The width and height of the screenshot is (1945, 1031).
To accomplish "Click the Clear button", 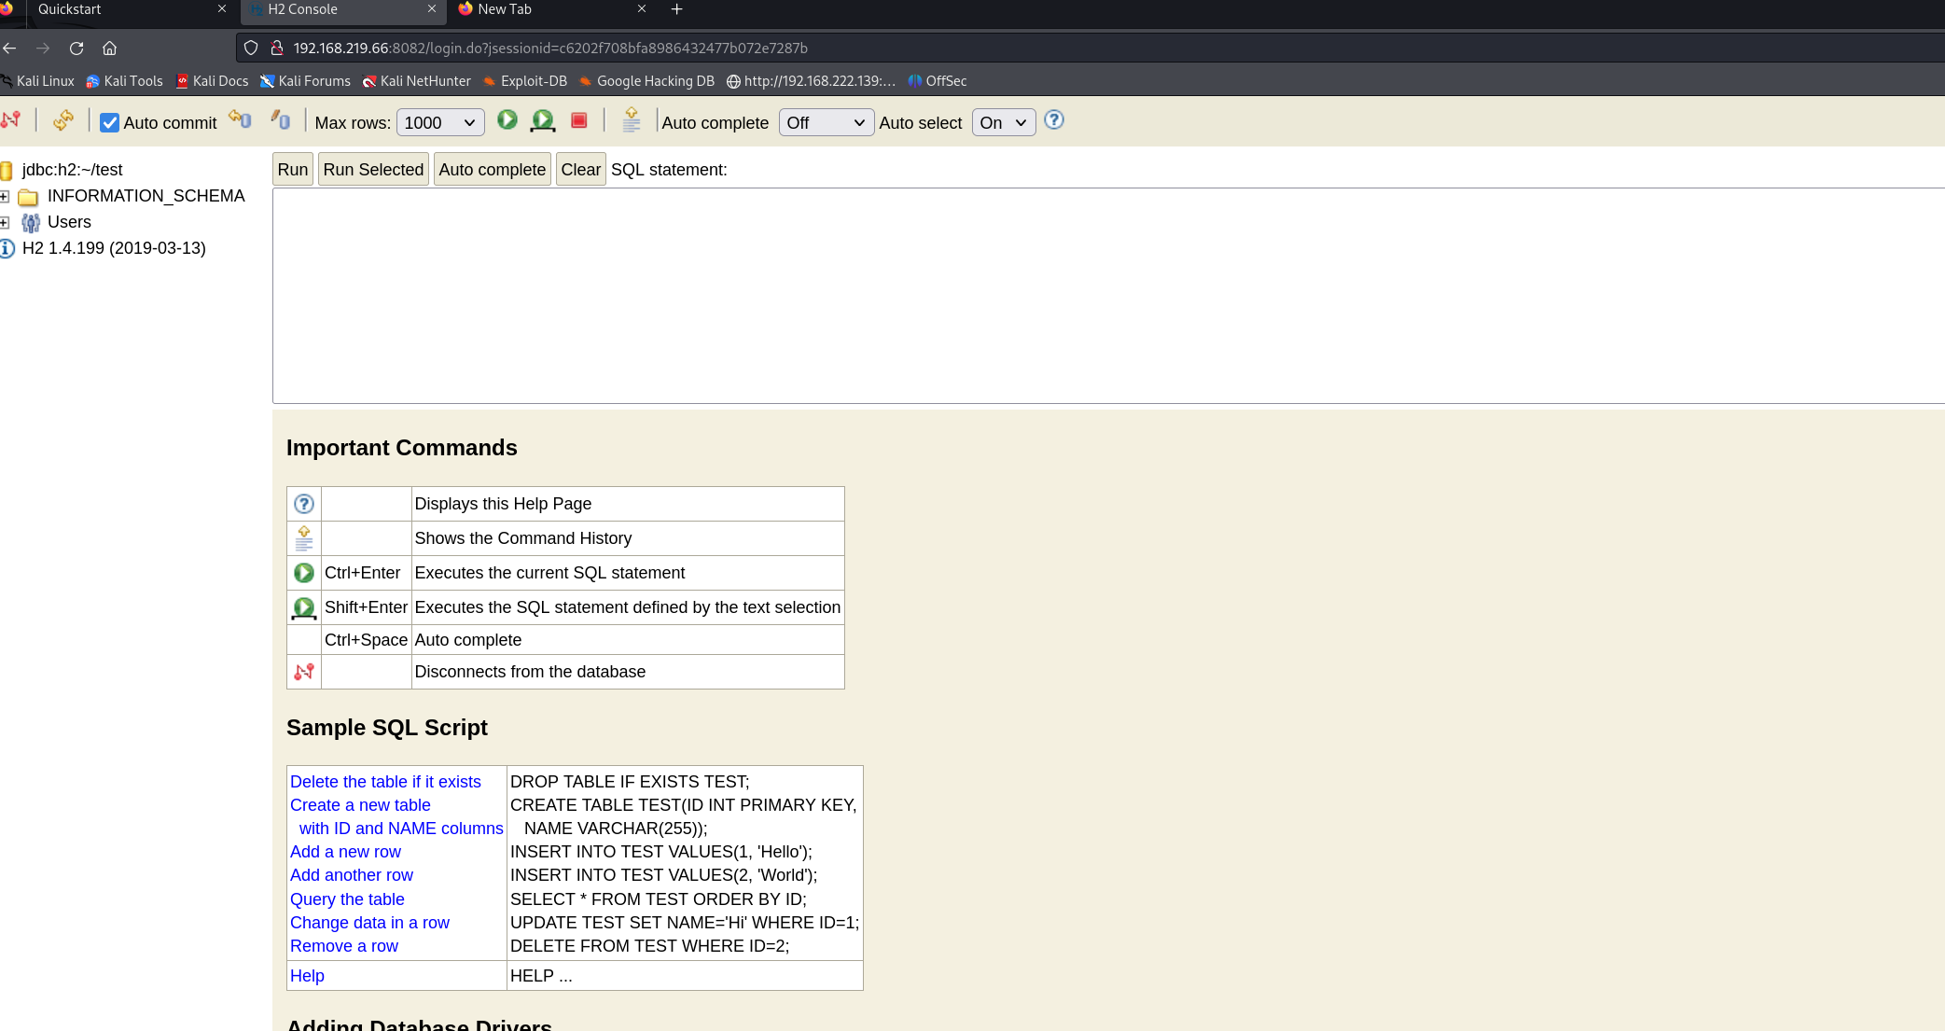I will coord(581,170).
